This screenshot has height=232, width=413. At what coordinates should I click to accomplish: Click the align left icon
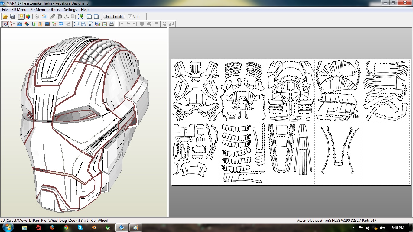click(x=121, y=24)
